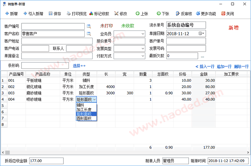Viewport: 251px width, 166px height.
Task: Open the 业务员 dropdown
Action: pos(143,34)
